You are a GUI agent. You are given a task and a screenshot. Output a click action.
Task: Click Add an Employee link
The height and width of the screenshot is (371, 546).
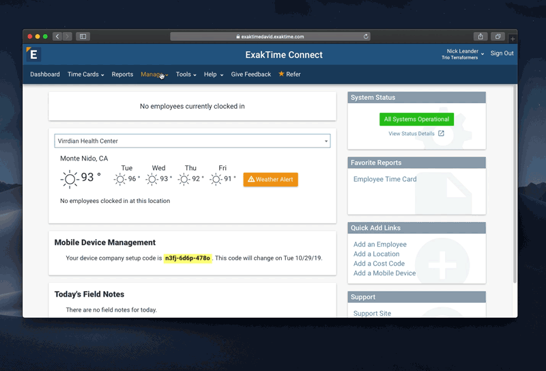pyautogui.click(x=380, y=245)
